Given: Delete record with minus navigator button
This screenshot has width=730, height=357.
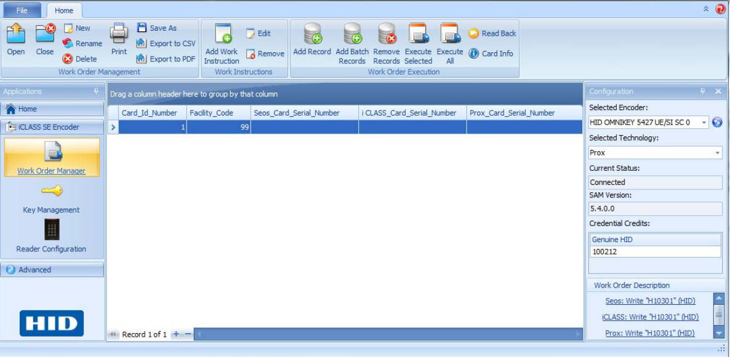Looking at the screenshot, I should [188, 334].
